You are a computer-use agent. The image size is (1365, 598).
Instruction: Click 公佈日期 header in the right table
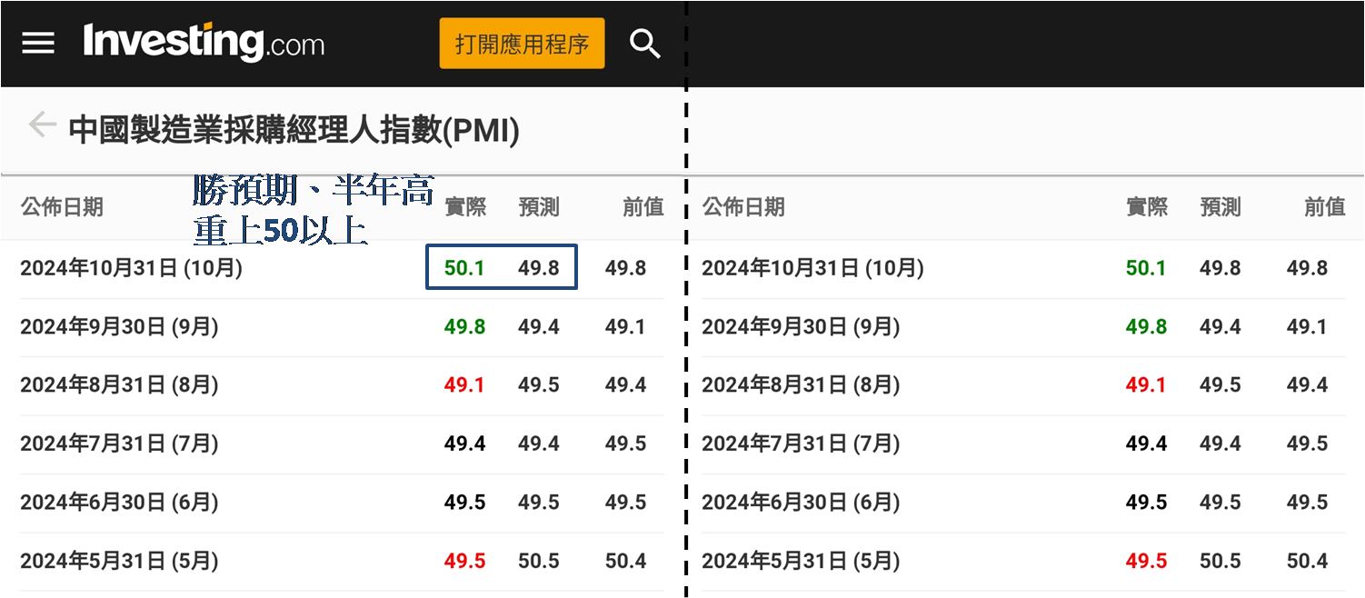(743, 207)
